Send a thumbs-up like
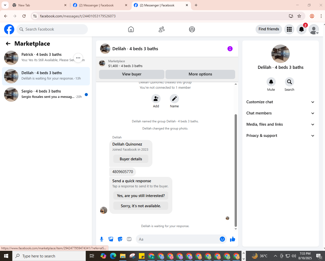Viewport: 325px width, 261px height. 233,239
